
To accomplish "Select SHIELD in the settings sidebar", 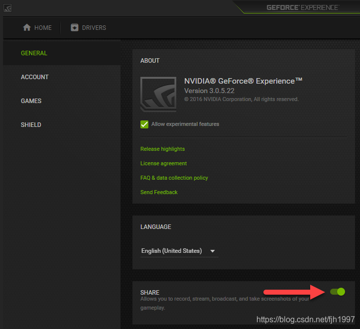I will coord(62,125).
